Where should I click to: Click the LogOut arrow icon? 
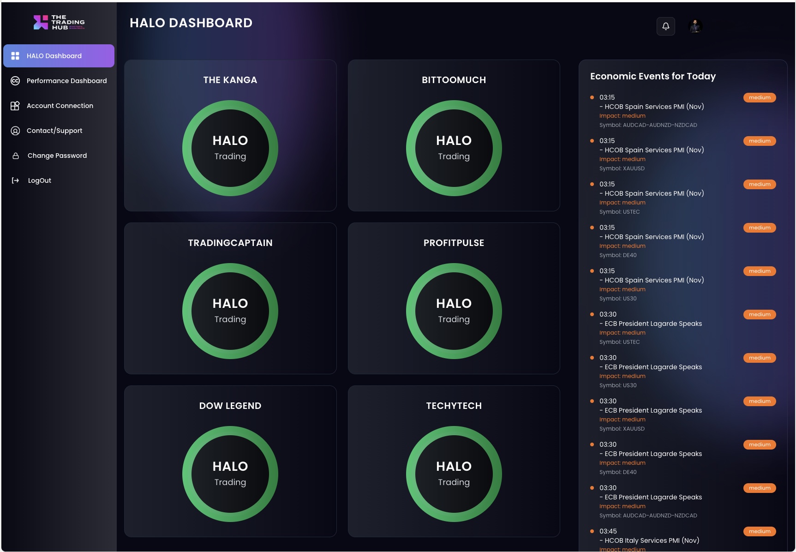point(15,180)
